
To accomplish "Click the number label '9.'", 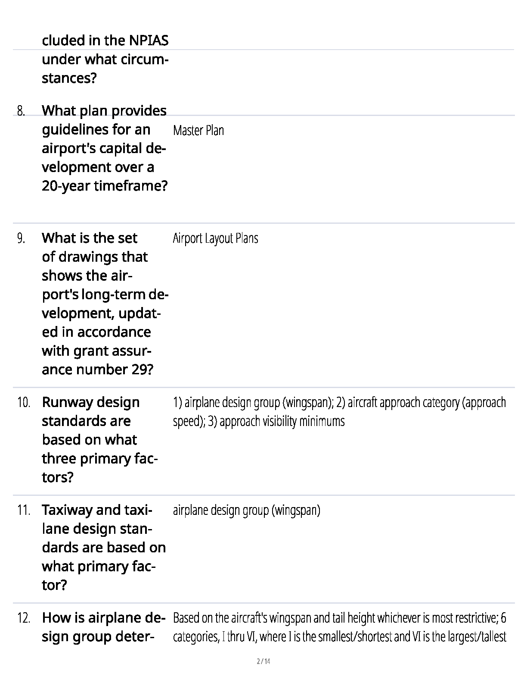I will point(21,238).
